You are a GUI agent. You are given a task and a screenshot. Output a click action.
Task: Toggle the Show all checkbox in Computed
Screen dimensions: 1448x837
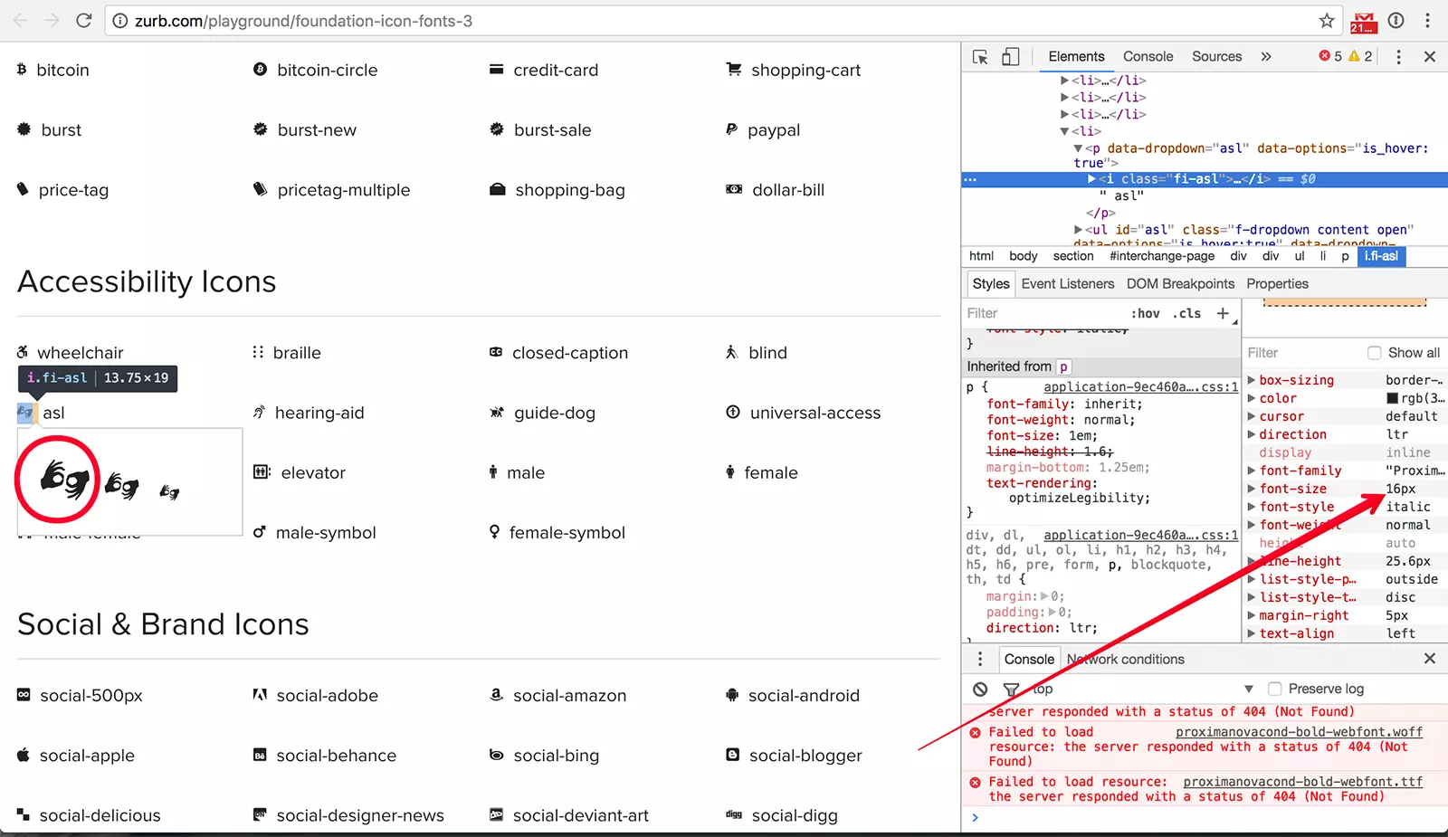tap(1374, 353)
